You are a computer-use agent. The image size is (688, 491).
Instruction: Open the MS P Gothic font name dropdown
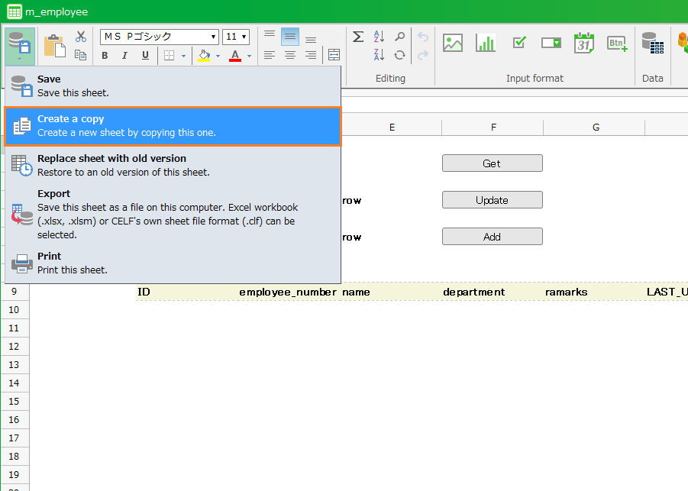(x=214, y=37)
